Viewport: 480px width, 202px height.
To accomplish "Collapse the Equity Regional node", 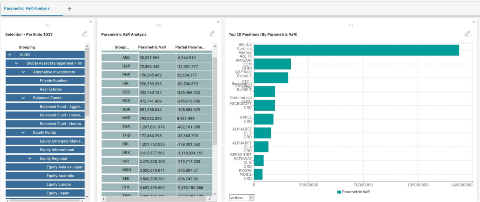I will click(x=30, y=158).
